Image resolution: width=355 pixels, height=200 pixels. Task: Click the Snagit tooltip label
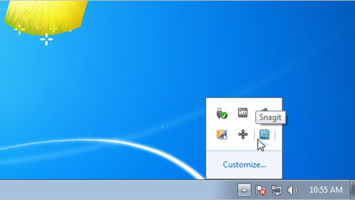pos(270,117)
